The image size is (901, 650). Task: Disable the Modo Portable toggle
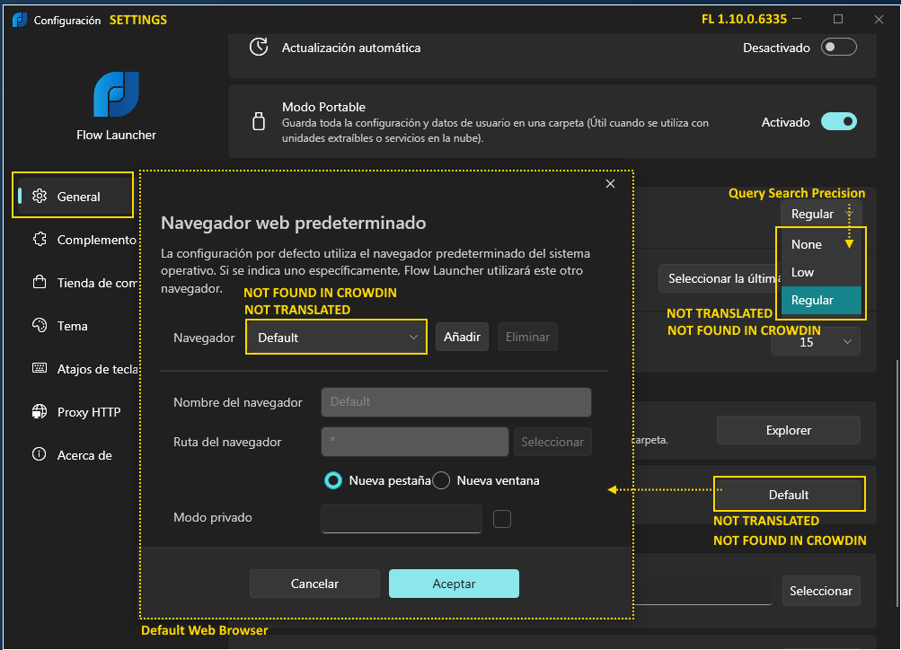pos(838,121)
